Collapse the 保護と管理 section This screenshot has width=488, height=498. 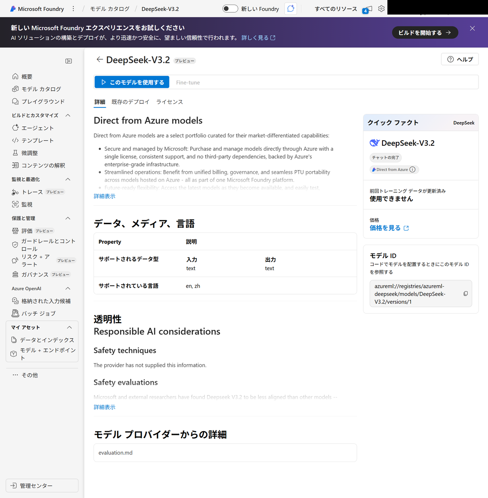pos(68,218)
